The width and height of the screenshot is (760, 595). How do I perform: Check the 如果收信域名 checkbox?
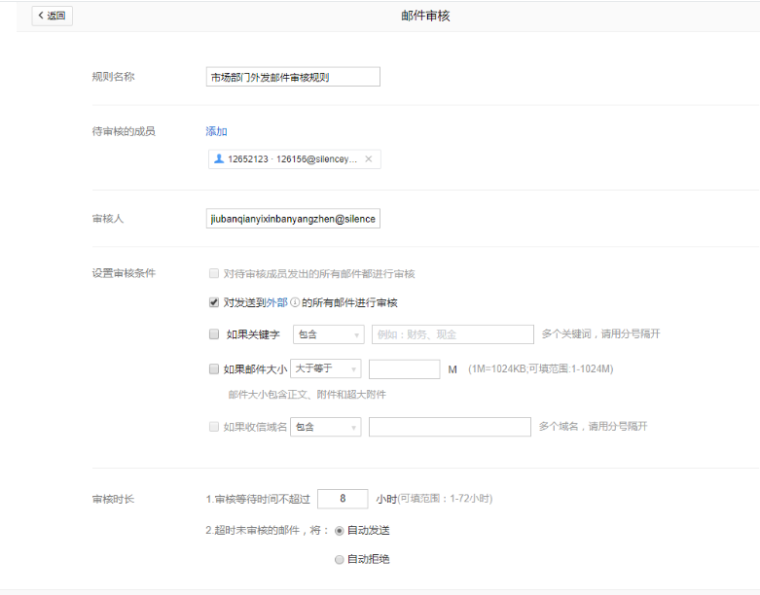[214, 426]
